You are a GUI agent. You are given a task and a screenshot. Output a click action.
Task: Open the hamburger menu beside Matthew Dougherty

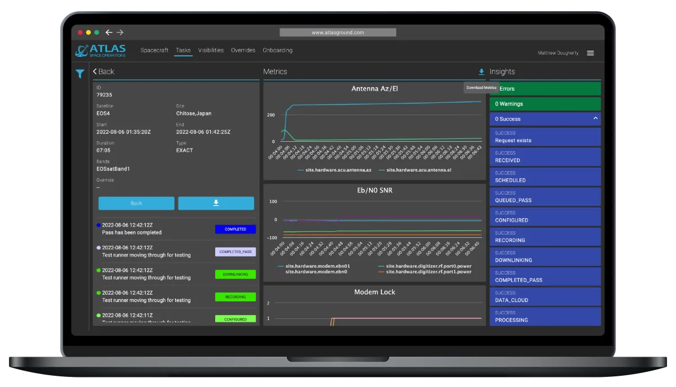590,53
